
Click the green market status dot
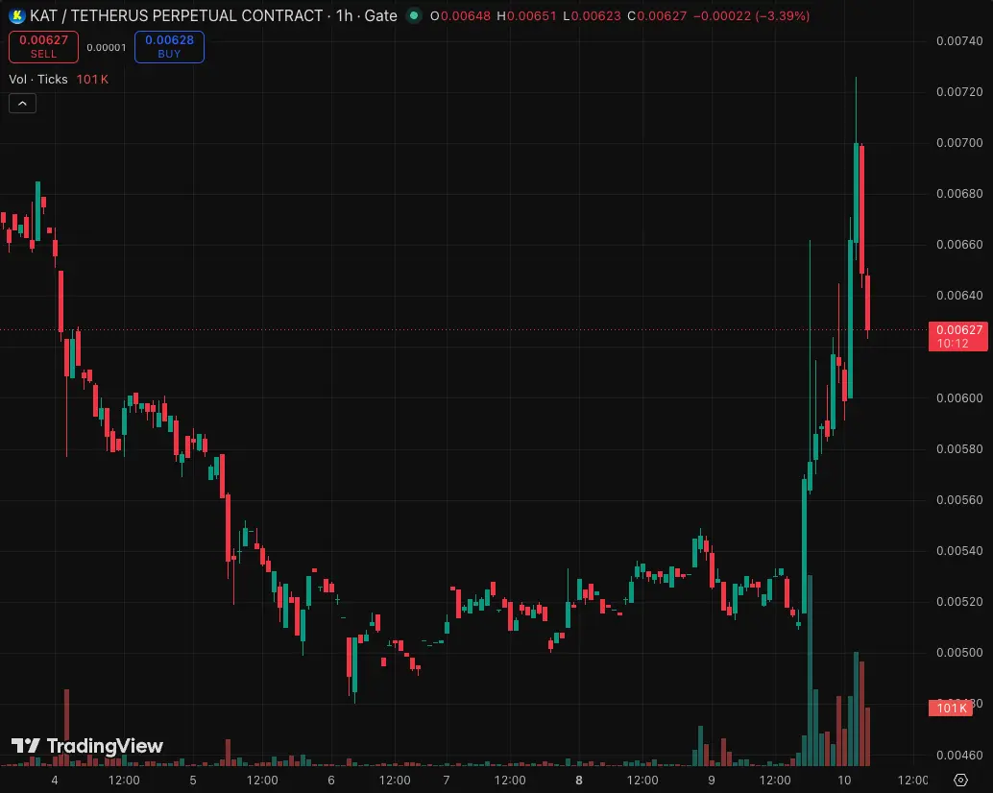tap(414, 15)
